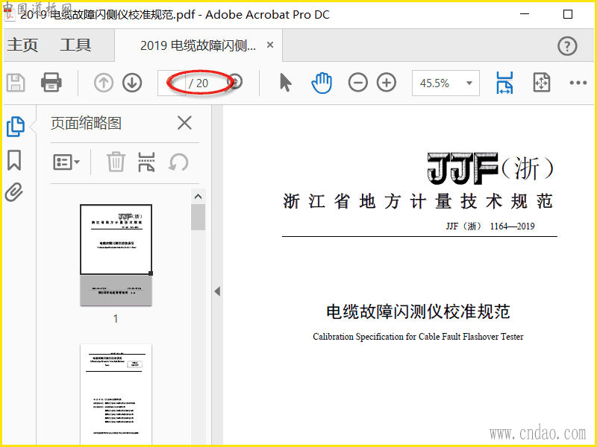Click the delete pages trash icon
This screenshot has height=447, width=597.
(116, 162)
